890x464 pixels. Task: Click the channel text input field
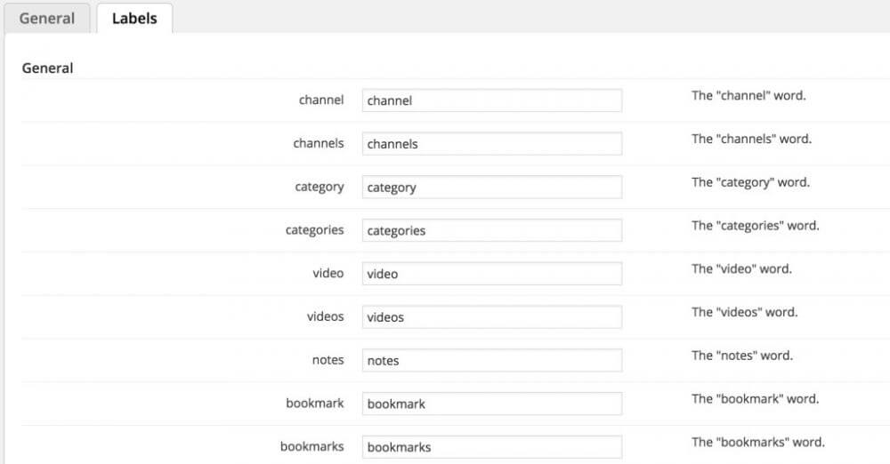point(491,100)
